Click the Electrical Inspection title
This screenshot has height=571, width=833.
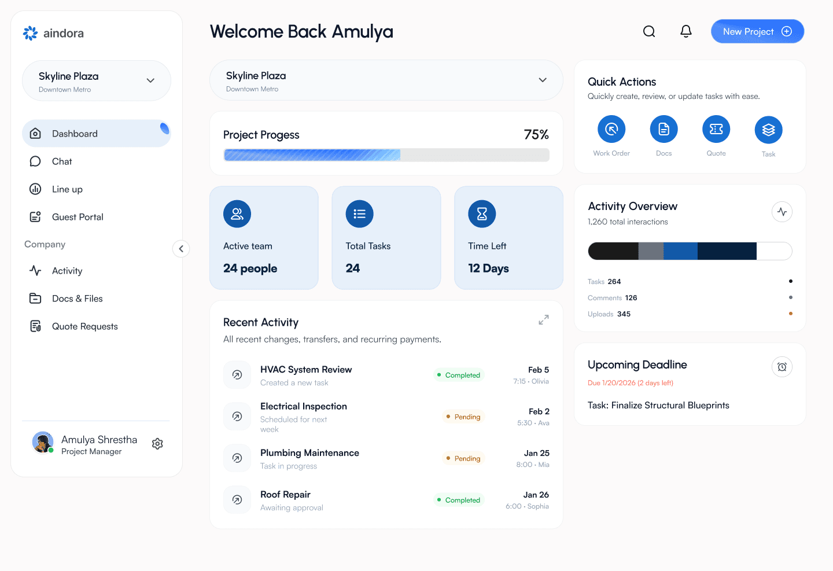pos(304,407)
